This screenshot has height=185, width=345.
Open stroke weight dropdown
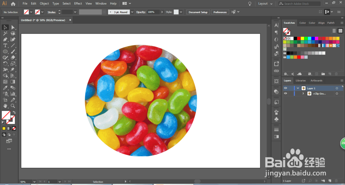(75, 12)
